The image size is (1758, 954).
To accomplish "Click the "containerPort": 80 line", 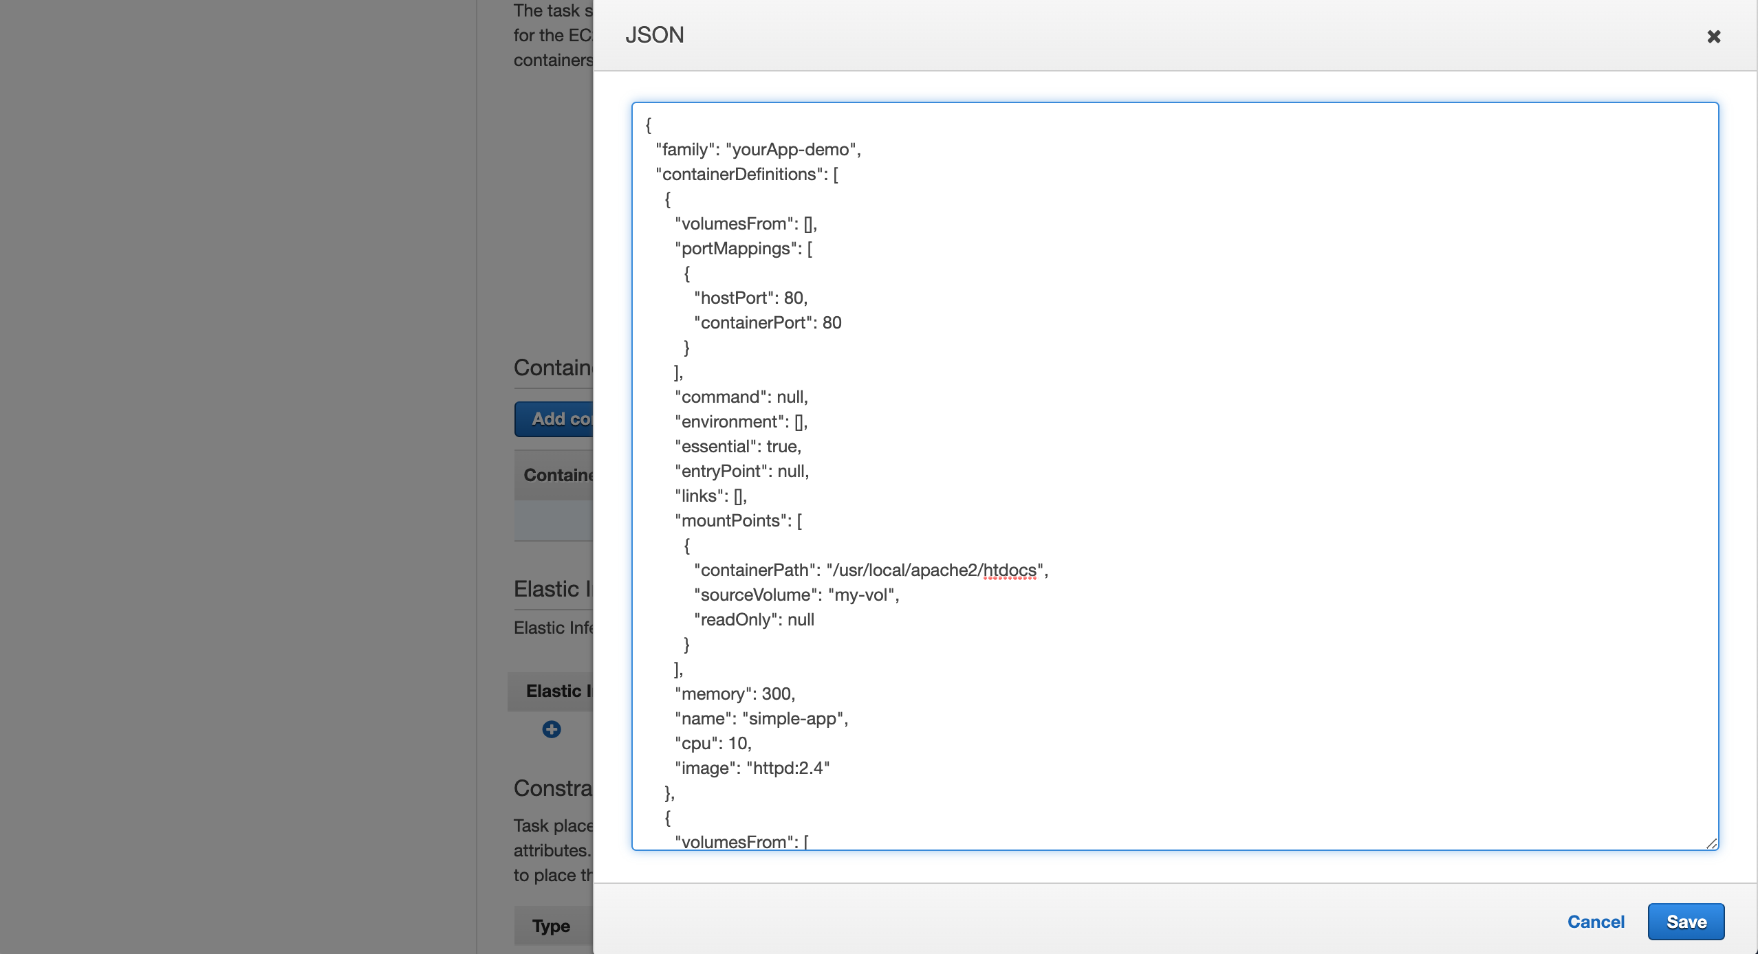I will pyautogui.click(x=768, y=323).
